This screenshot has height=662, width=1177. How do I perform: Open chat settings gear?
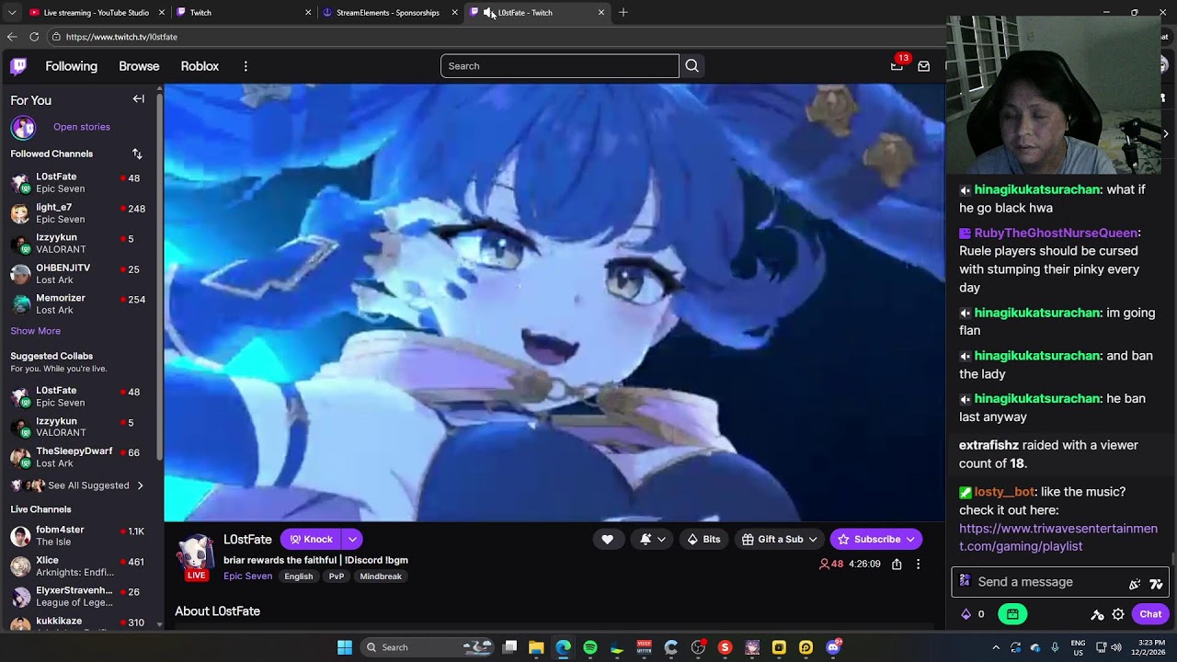coord(1118,614)
